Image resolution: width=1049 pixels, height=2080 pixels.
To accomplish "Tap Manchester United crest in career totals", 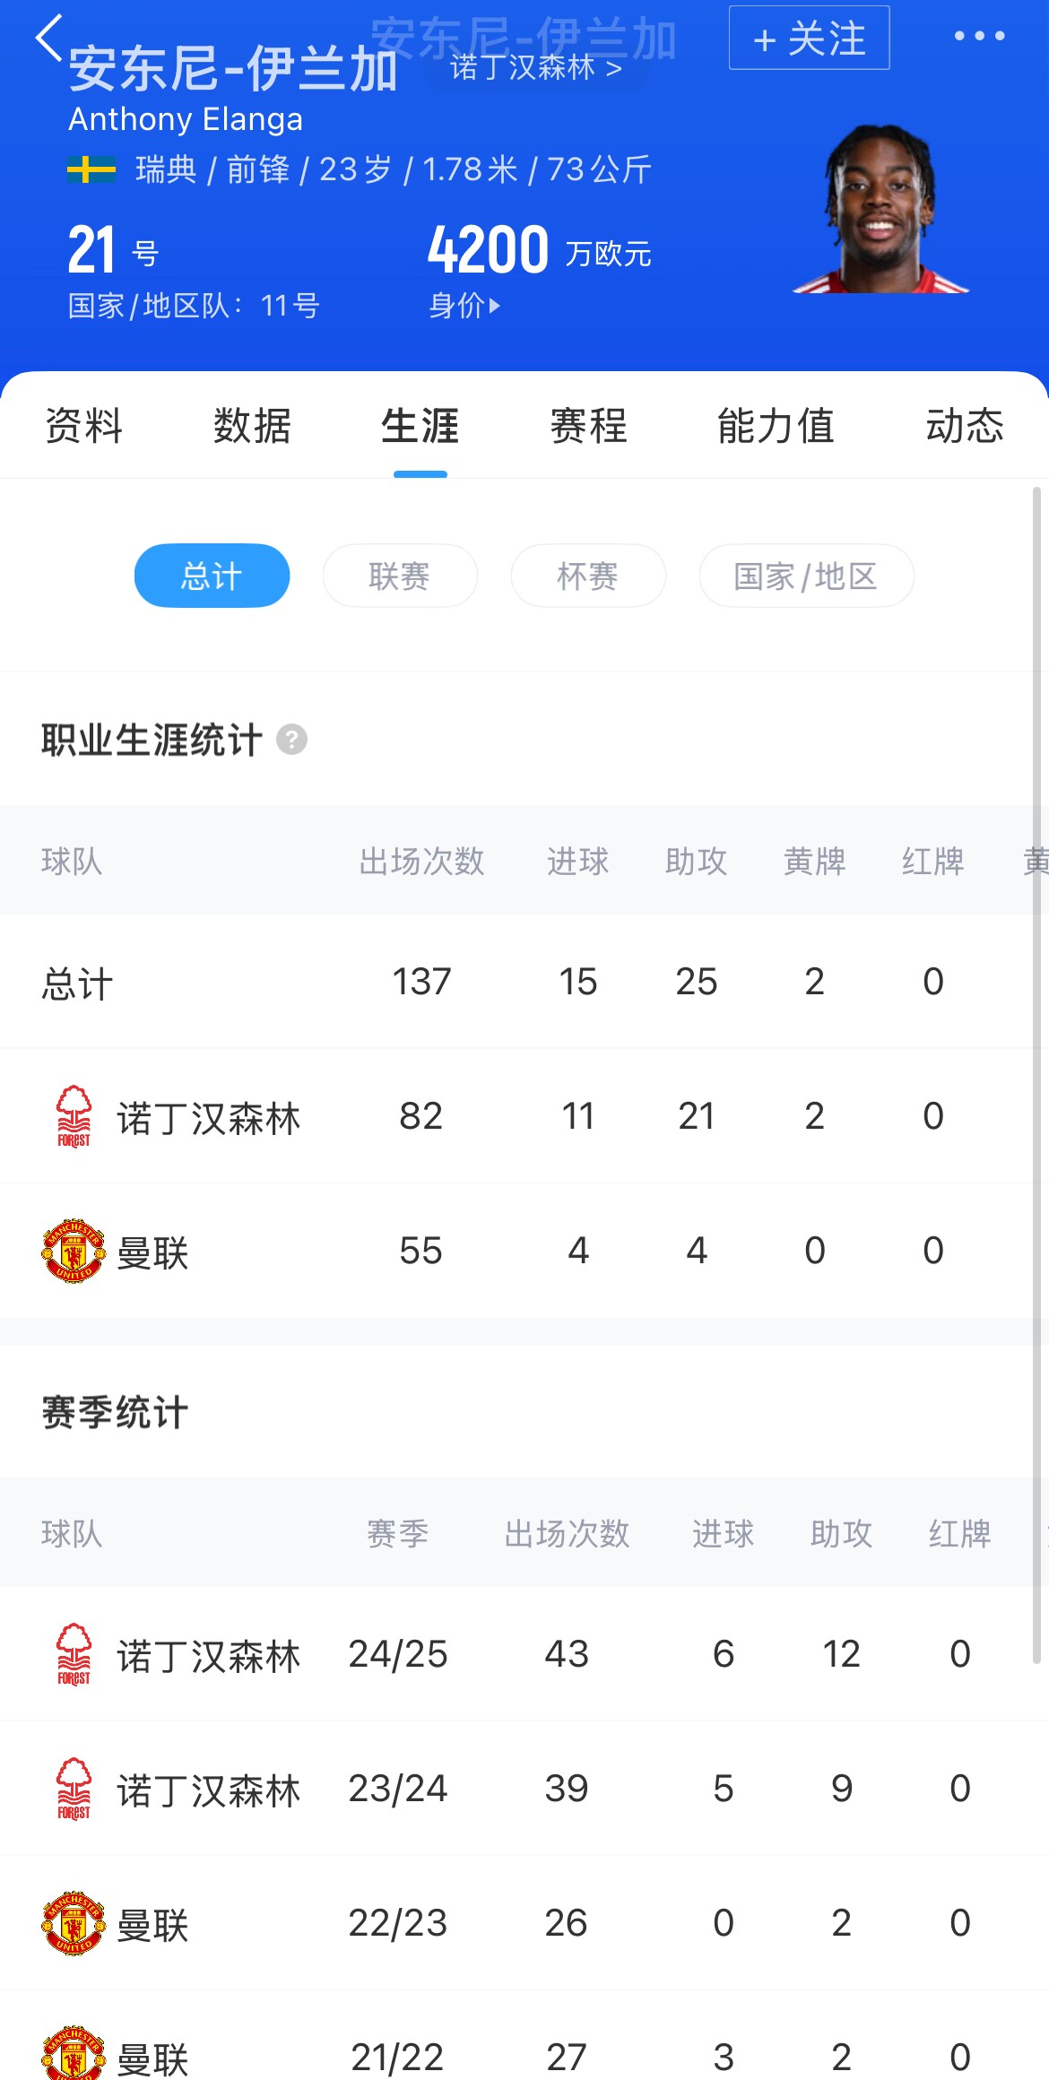I will coord(74,1251).
